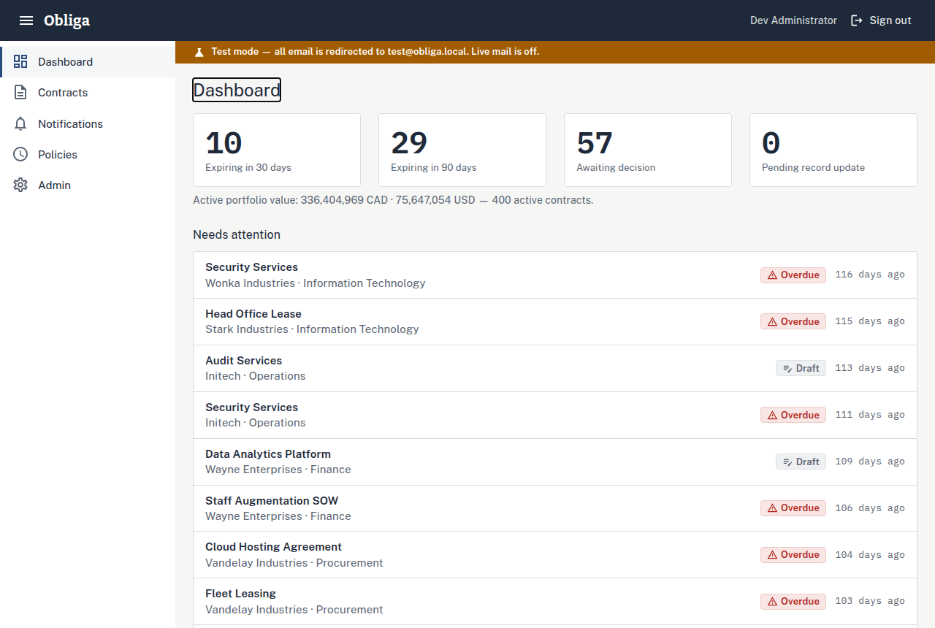Click the Active portfolio value summary line
The width and height of the screenshot is (935, 628).
coord(393,200)
